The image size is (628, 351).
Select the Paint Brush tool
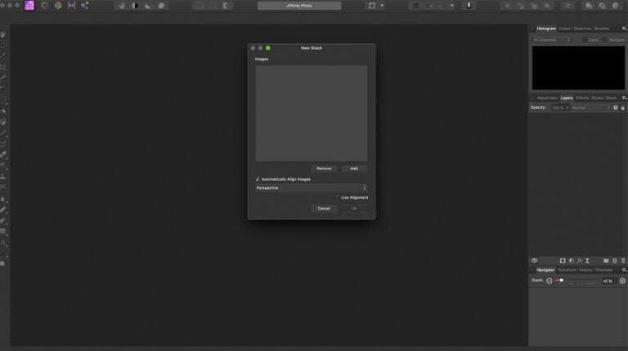(2, 133)
